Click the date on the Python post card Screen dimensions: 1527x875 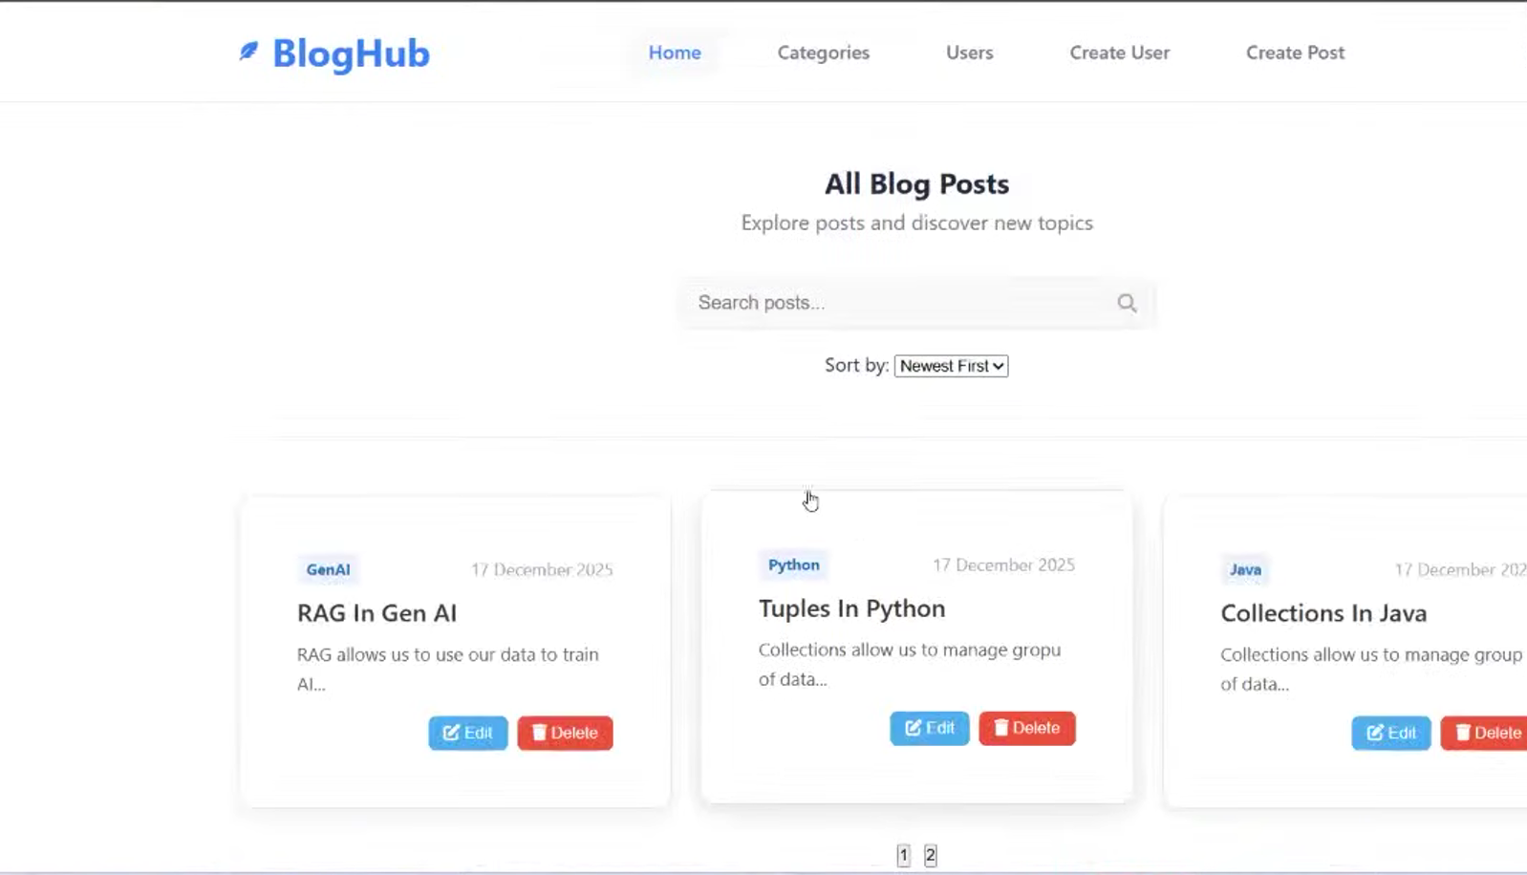point(1003,565)
